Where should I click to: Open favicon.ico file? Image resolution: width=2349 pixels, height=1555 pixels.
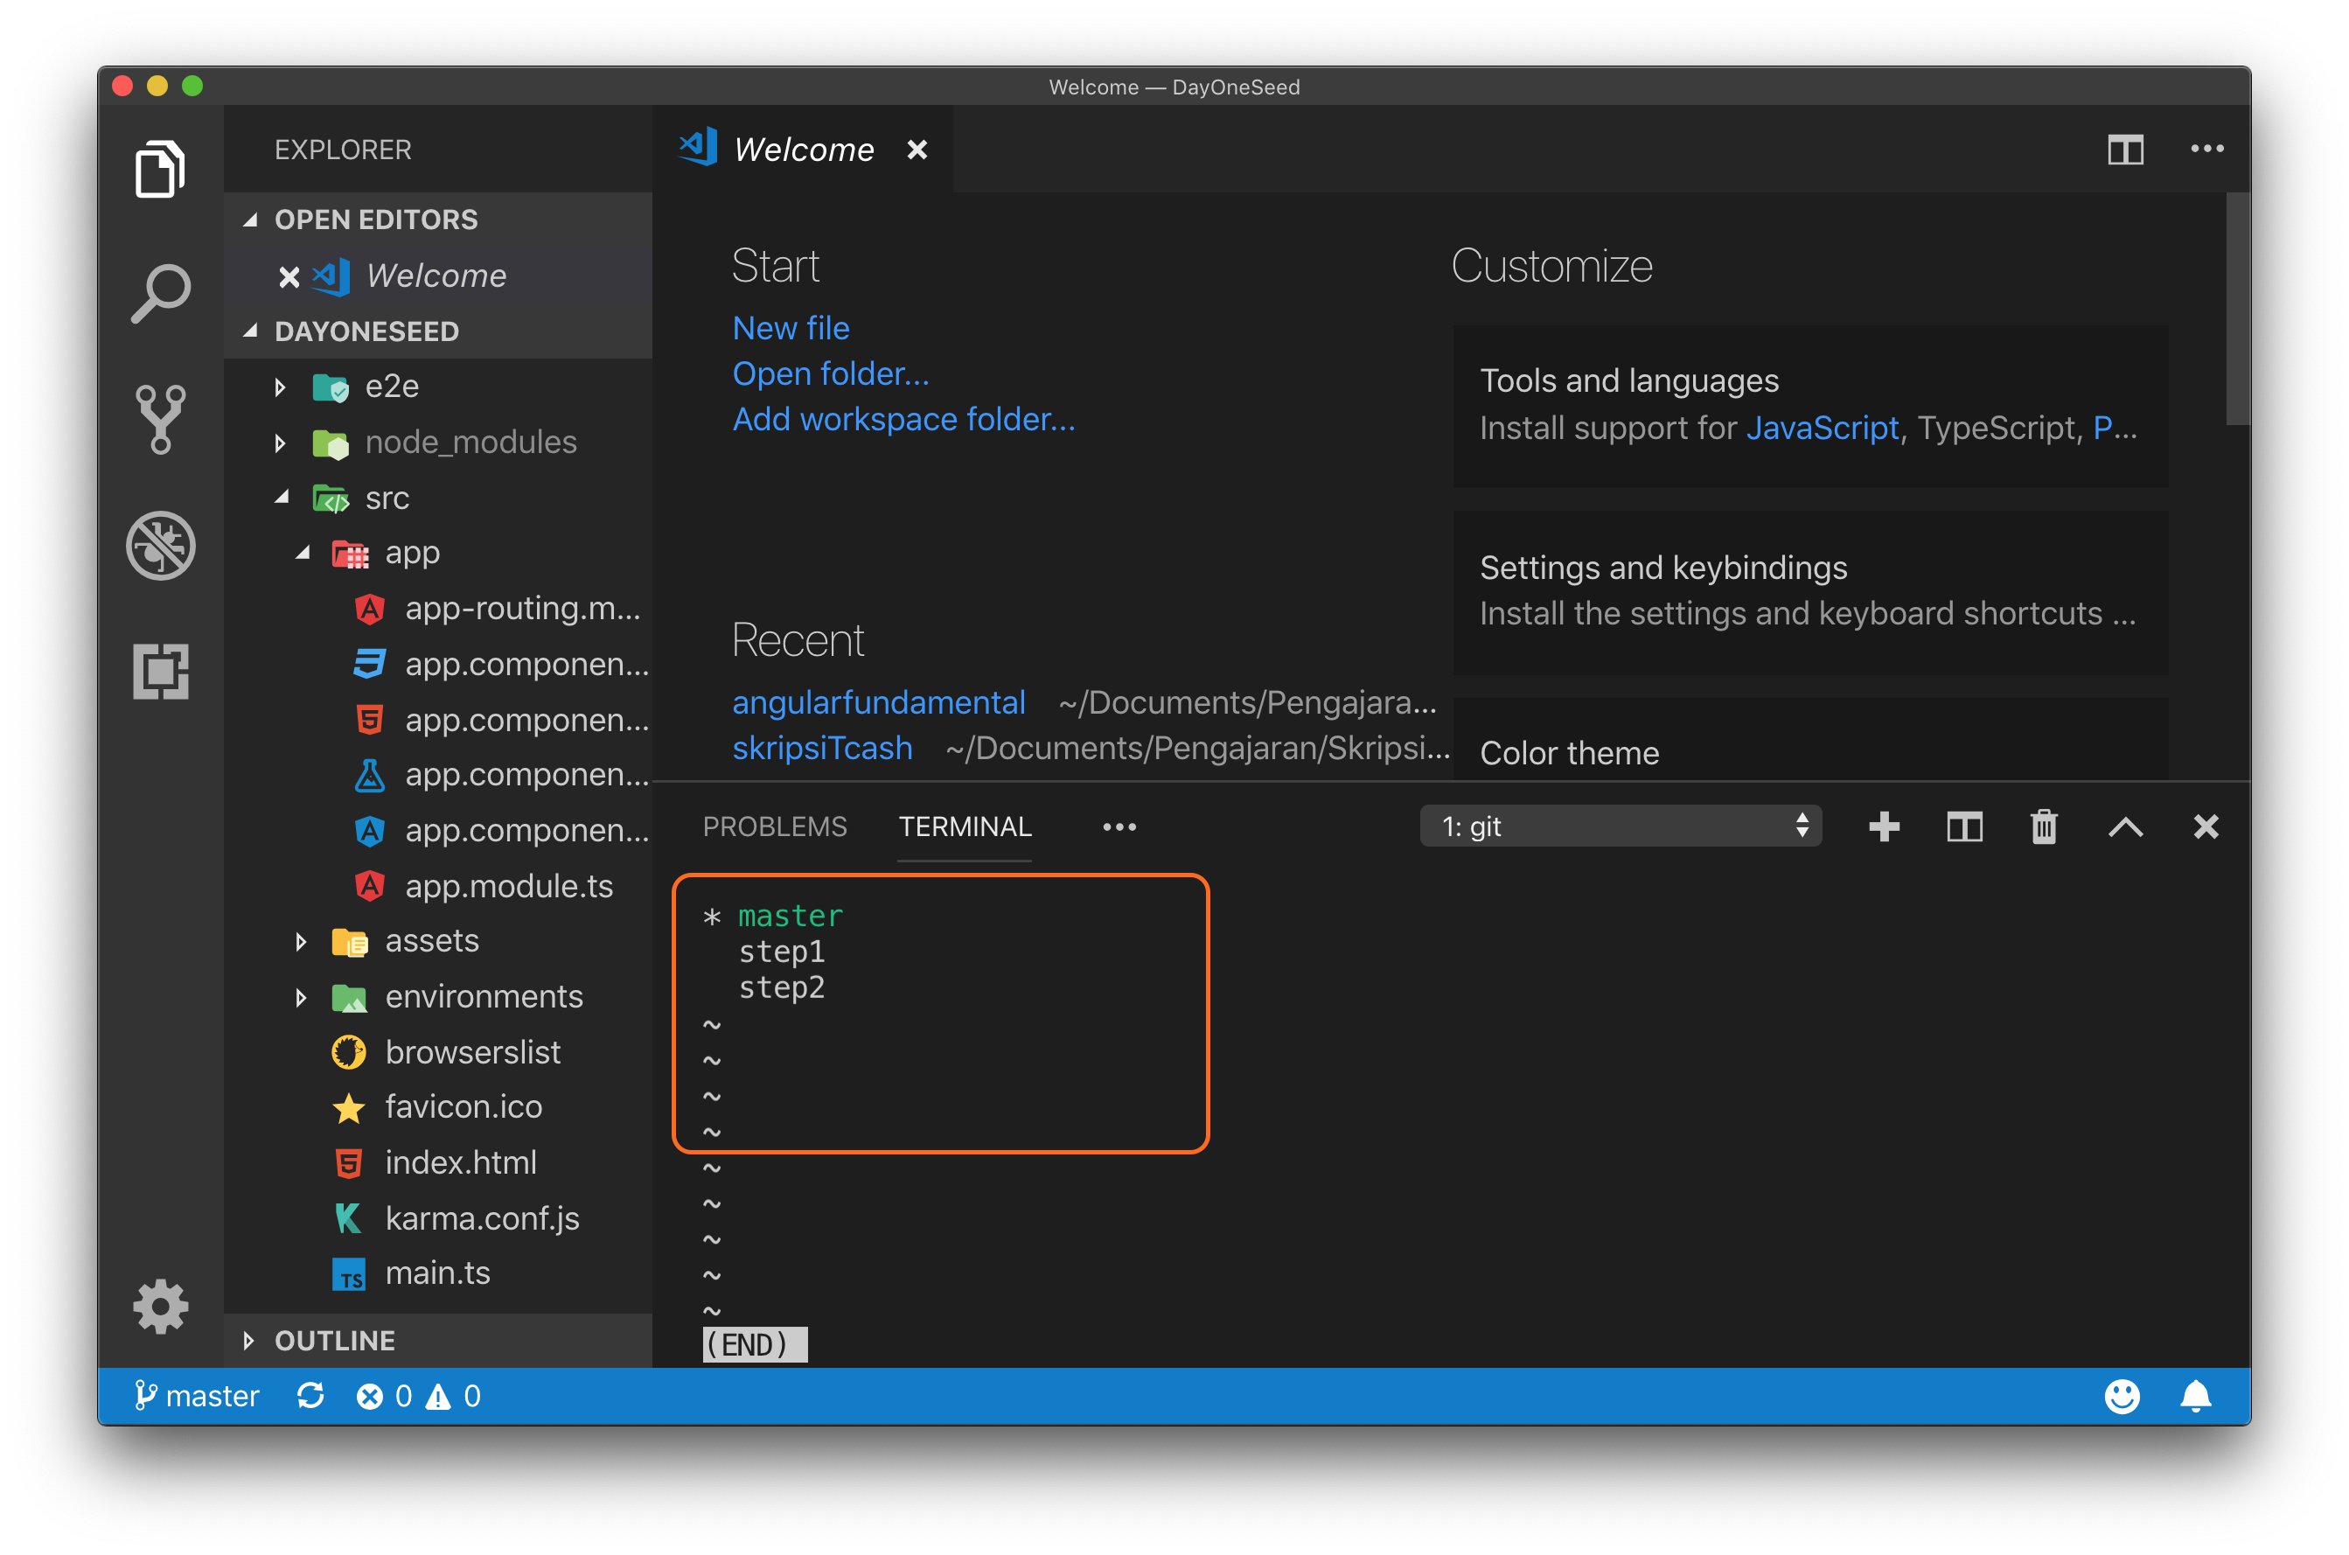tap(463, 1106)
